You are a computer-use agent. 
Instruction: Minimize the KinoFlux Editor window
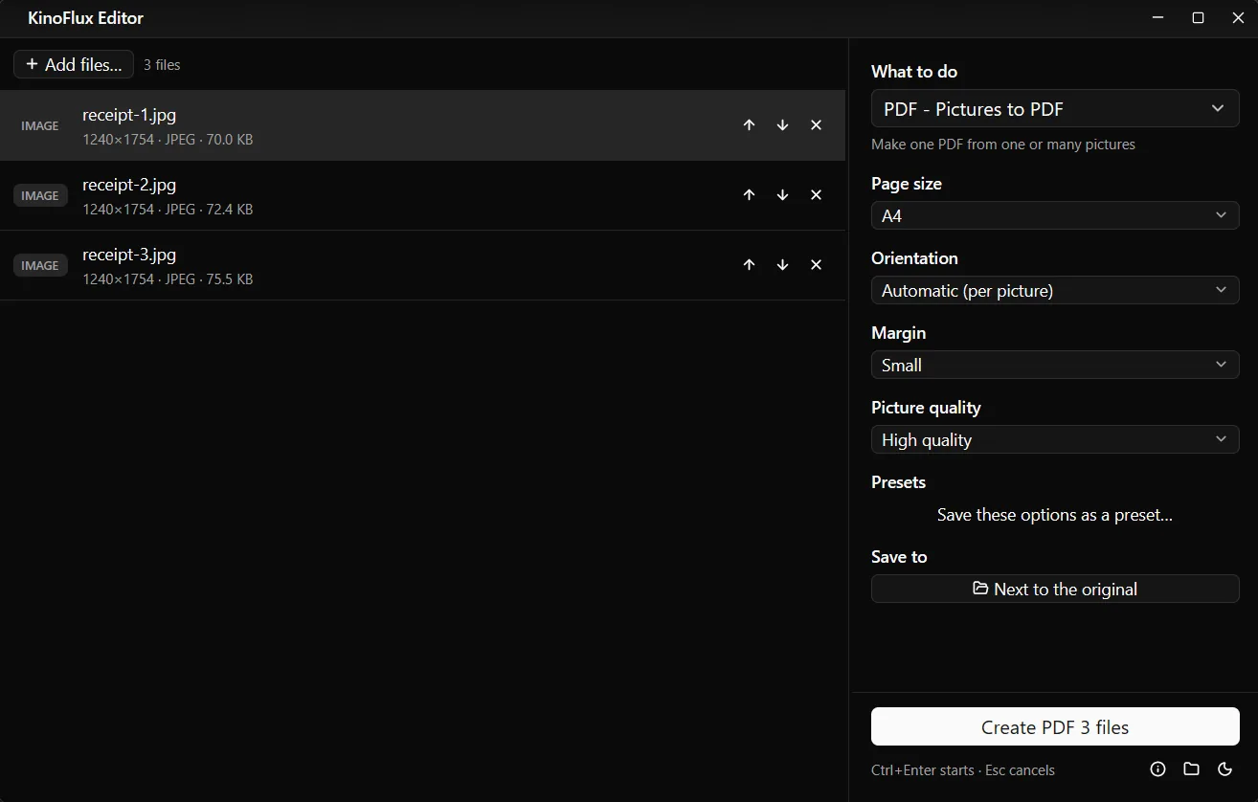[x=1157, y=18]
